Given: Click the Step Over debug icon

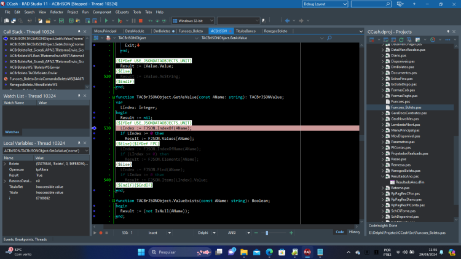Looking at the screenshot, I should coord(157,20).
